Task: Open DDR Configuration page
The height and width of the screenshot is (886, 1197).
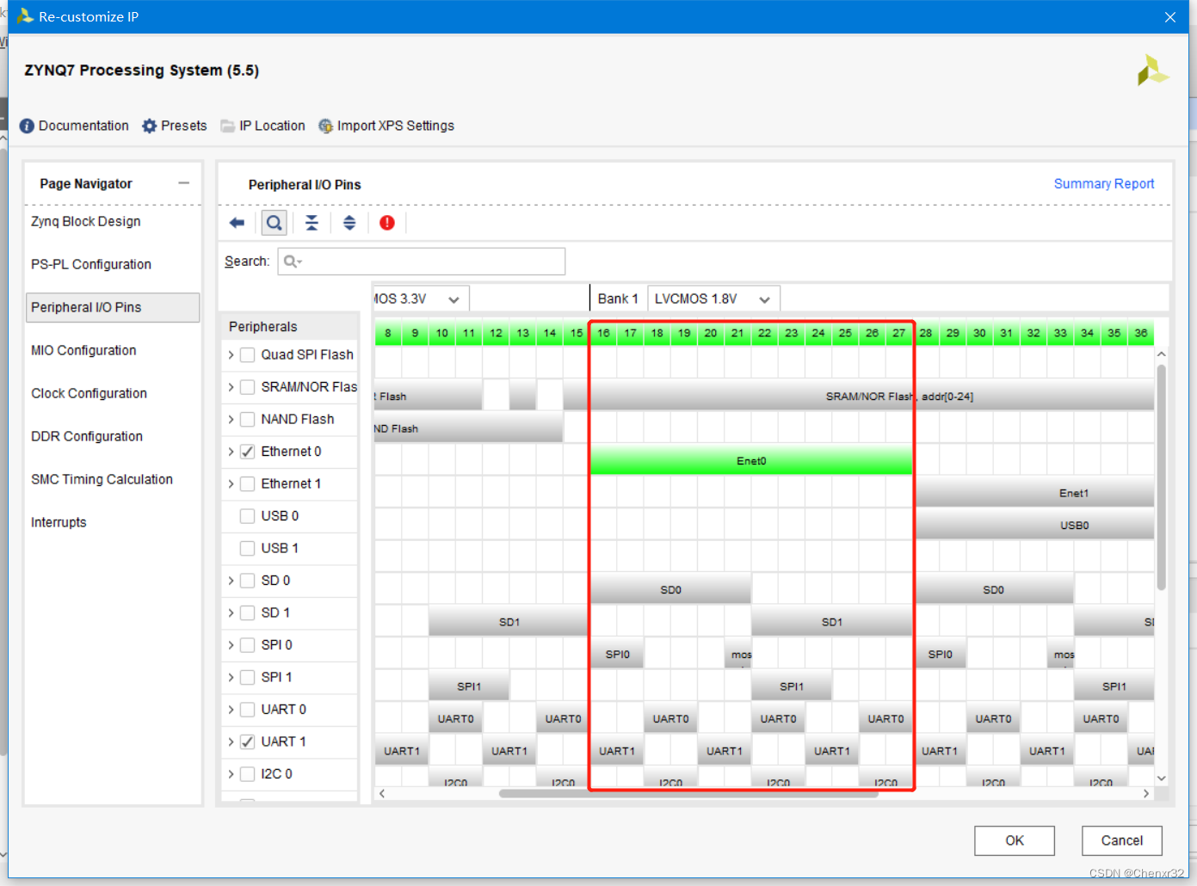Action: point(87,436)
